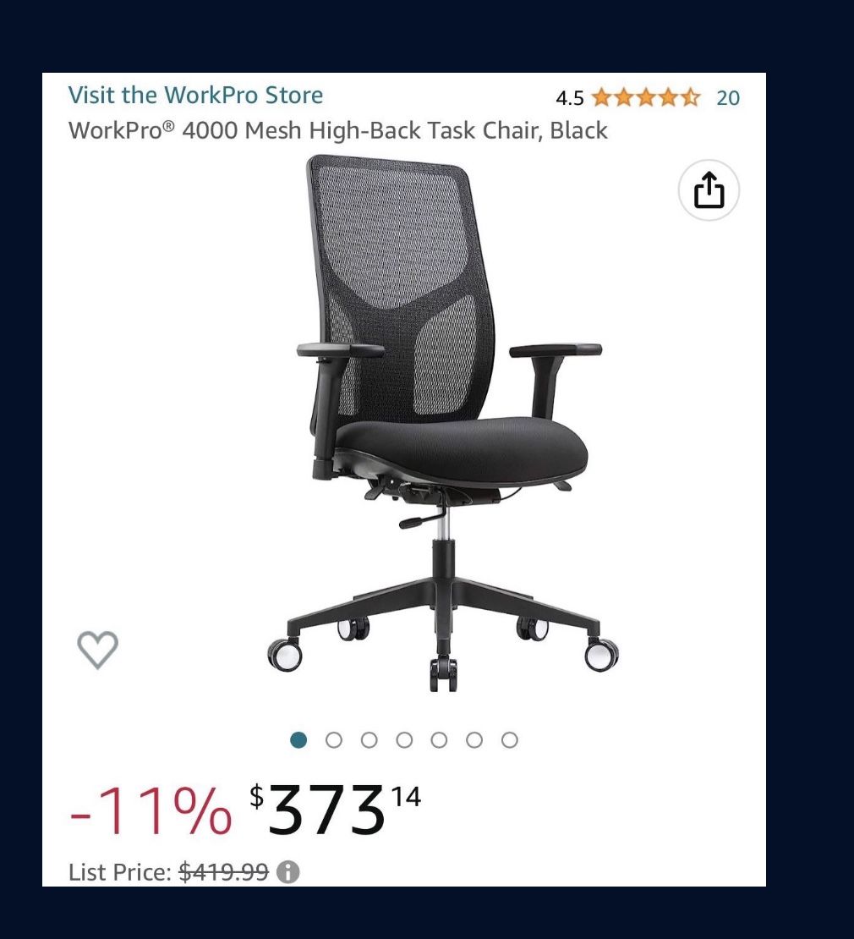The width and height of the screenshot is (854, 939).
Task: Click the star rating graphic
Action: point(646,97)
